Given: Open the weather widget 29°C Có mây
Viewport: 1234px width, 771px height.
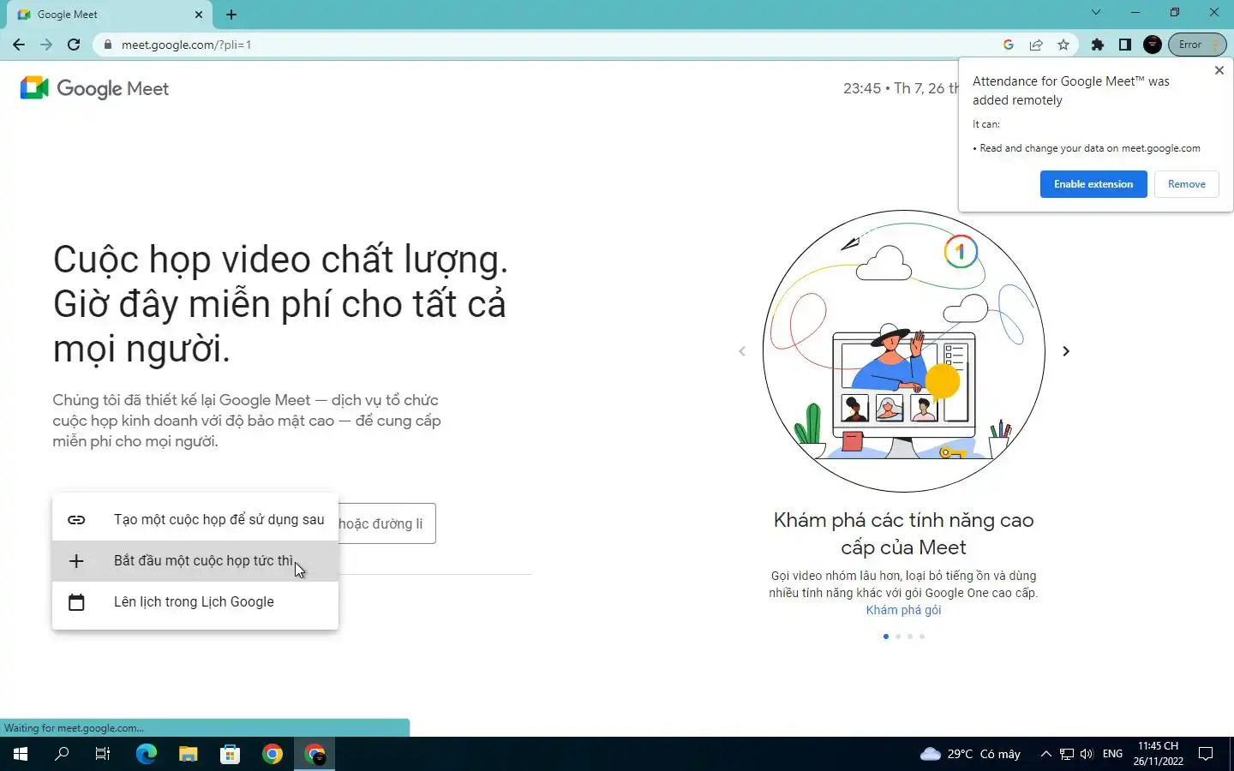Looking at the screenshot, I should (970, 754).
